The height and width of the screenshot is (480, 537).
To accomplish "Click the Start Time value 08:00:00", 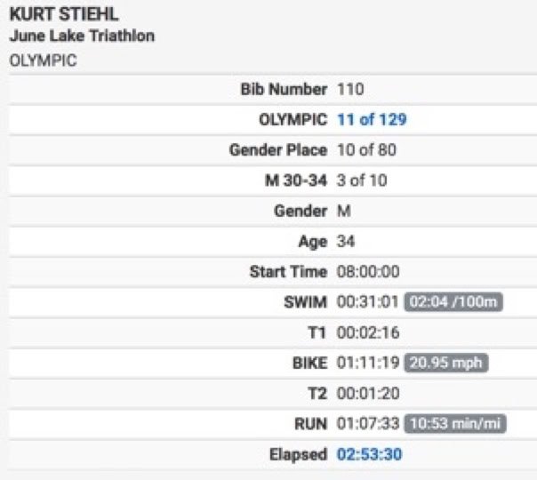I will (x=368, y=272).
